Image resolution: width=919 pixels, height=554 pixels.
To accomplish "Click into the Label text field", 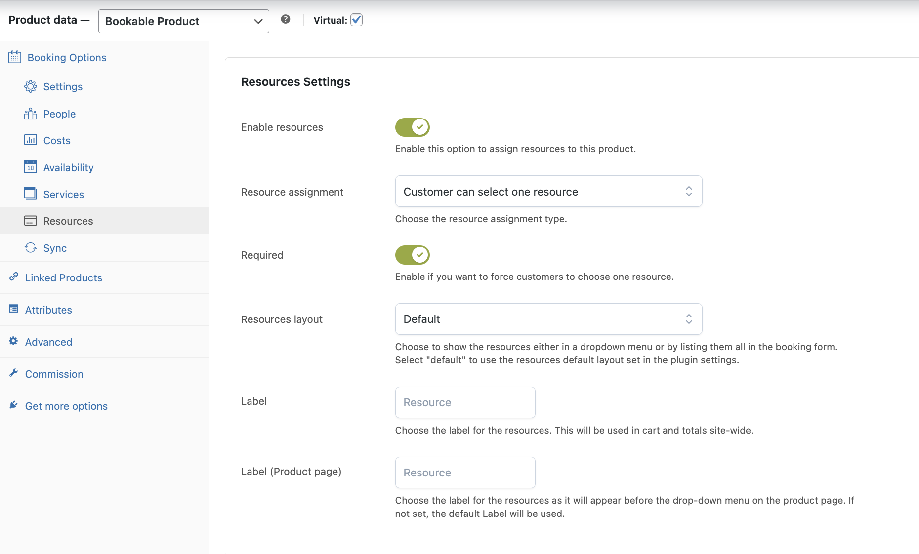I will pos(465,402).
